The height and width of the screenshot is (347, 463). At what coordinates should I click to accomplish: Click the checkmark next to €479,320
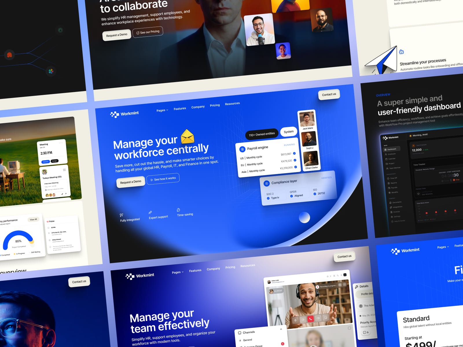[295, 160]
